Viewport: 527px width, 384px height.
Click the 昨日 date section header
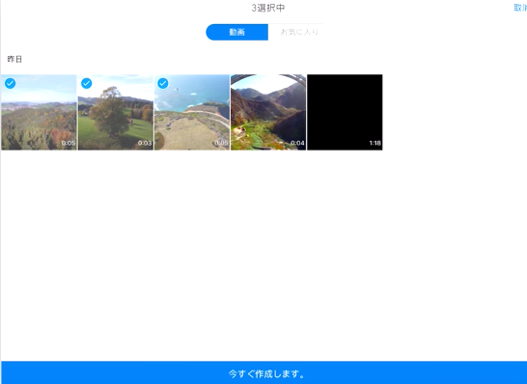[14, 59]
